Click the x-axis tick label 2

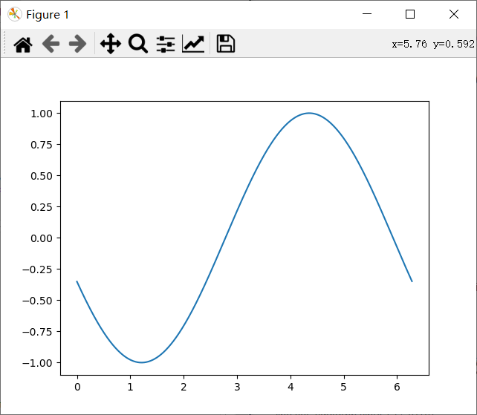(x=184, y=387)
